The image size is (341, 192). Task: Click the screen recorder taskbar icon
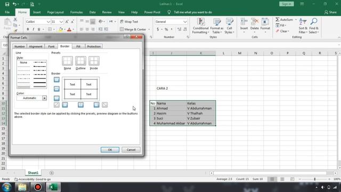click(x=38, y=187)
